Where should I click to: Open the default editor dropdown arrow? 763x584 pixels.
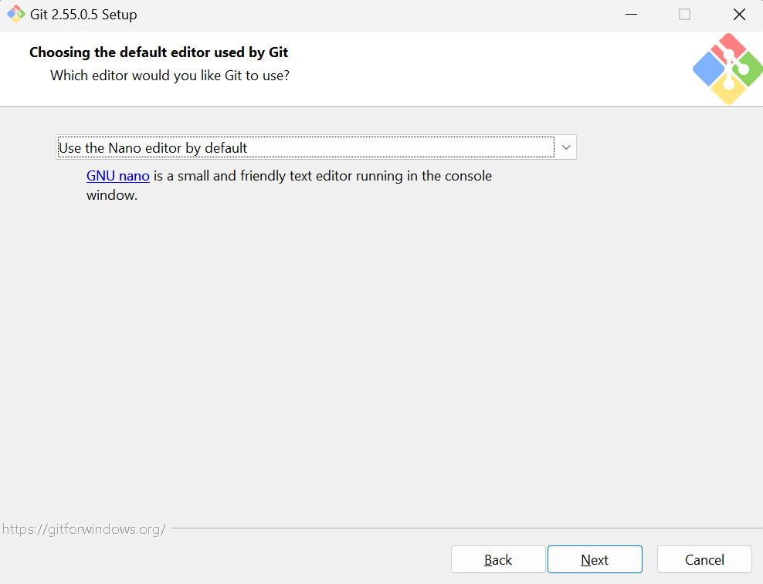click(565, 147)
